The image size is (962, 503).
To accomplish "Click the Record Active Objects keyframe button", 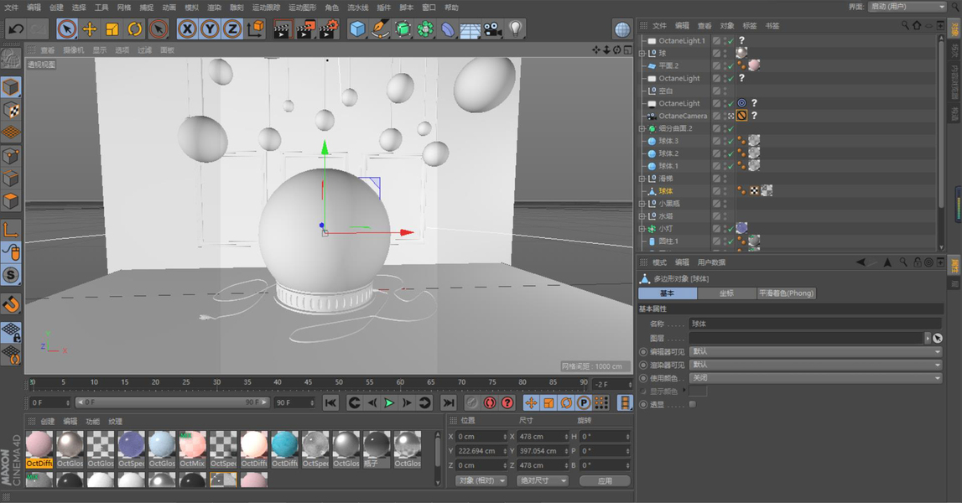I will pyautogui.click(x=472, y=402).
